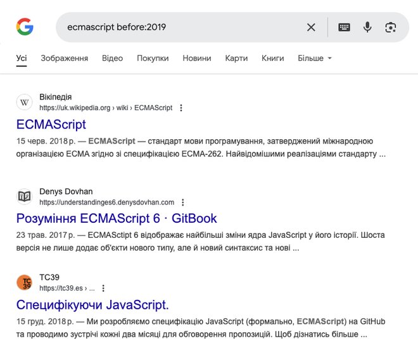Switch to the Карти tab
Image resolution: width=418 pixels, height=348 pixels.
(x=236, y=58)
